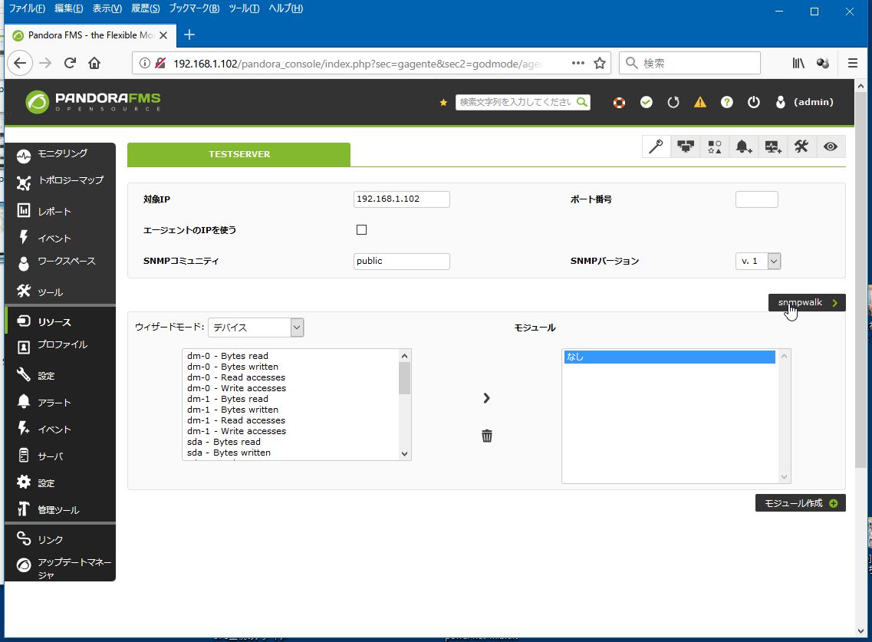This screenshot has height=642, width=872.
Task: Click the ポート番号 input field
Action: click(x=756, y=199)
